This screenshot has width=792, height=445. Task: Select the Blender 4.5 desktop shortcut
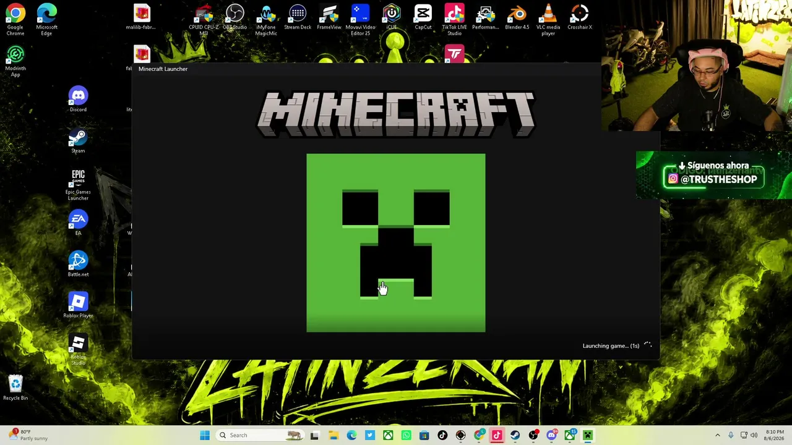click(x=517, y=17)
